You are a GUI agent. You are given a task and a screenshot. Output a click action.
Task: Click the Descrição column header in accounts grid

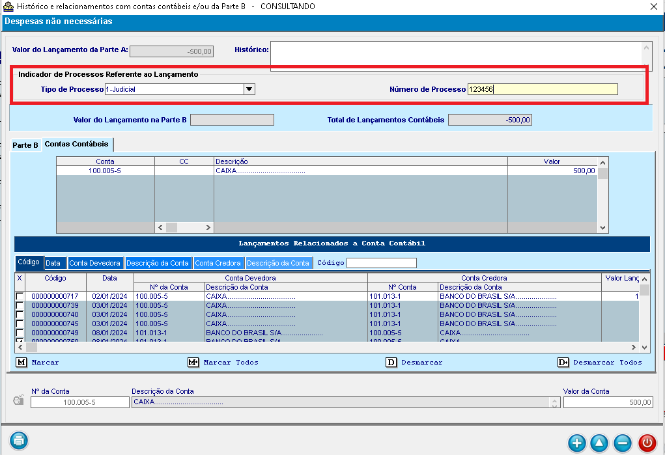point(360,161)
